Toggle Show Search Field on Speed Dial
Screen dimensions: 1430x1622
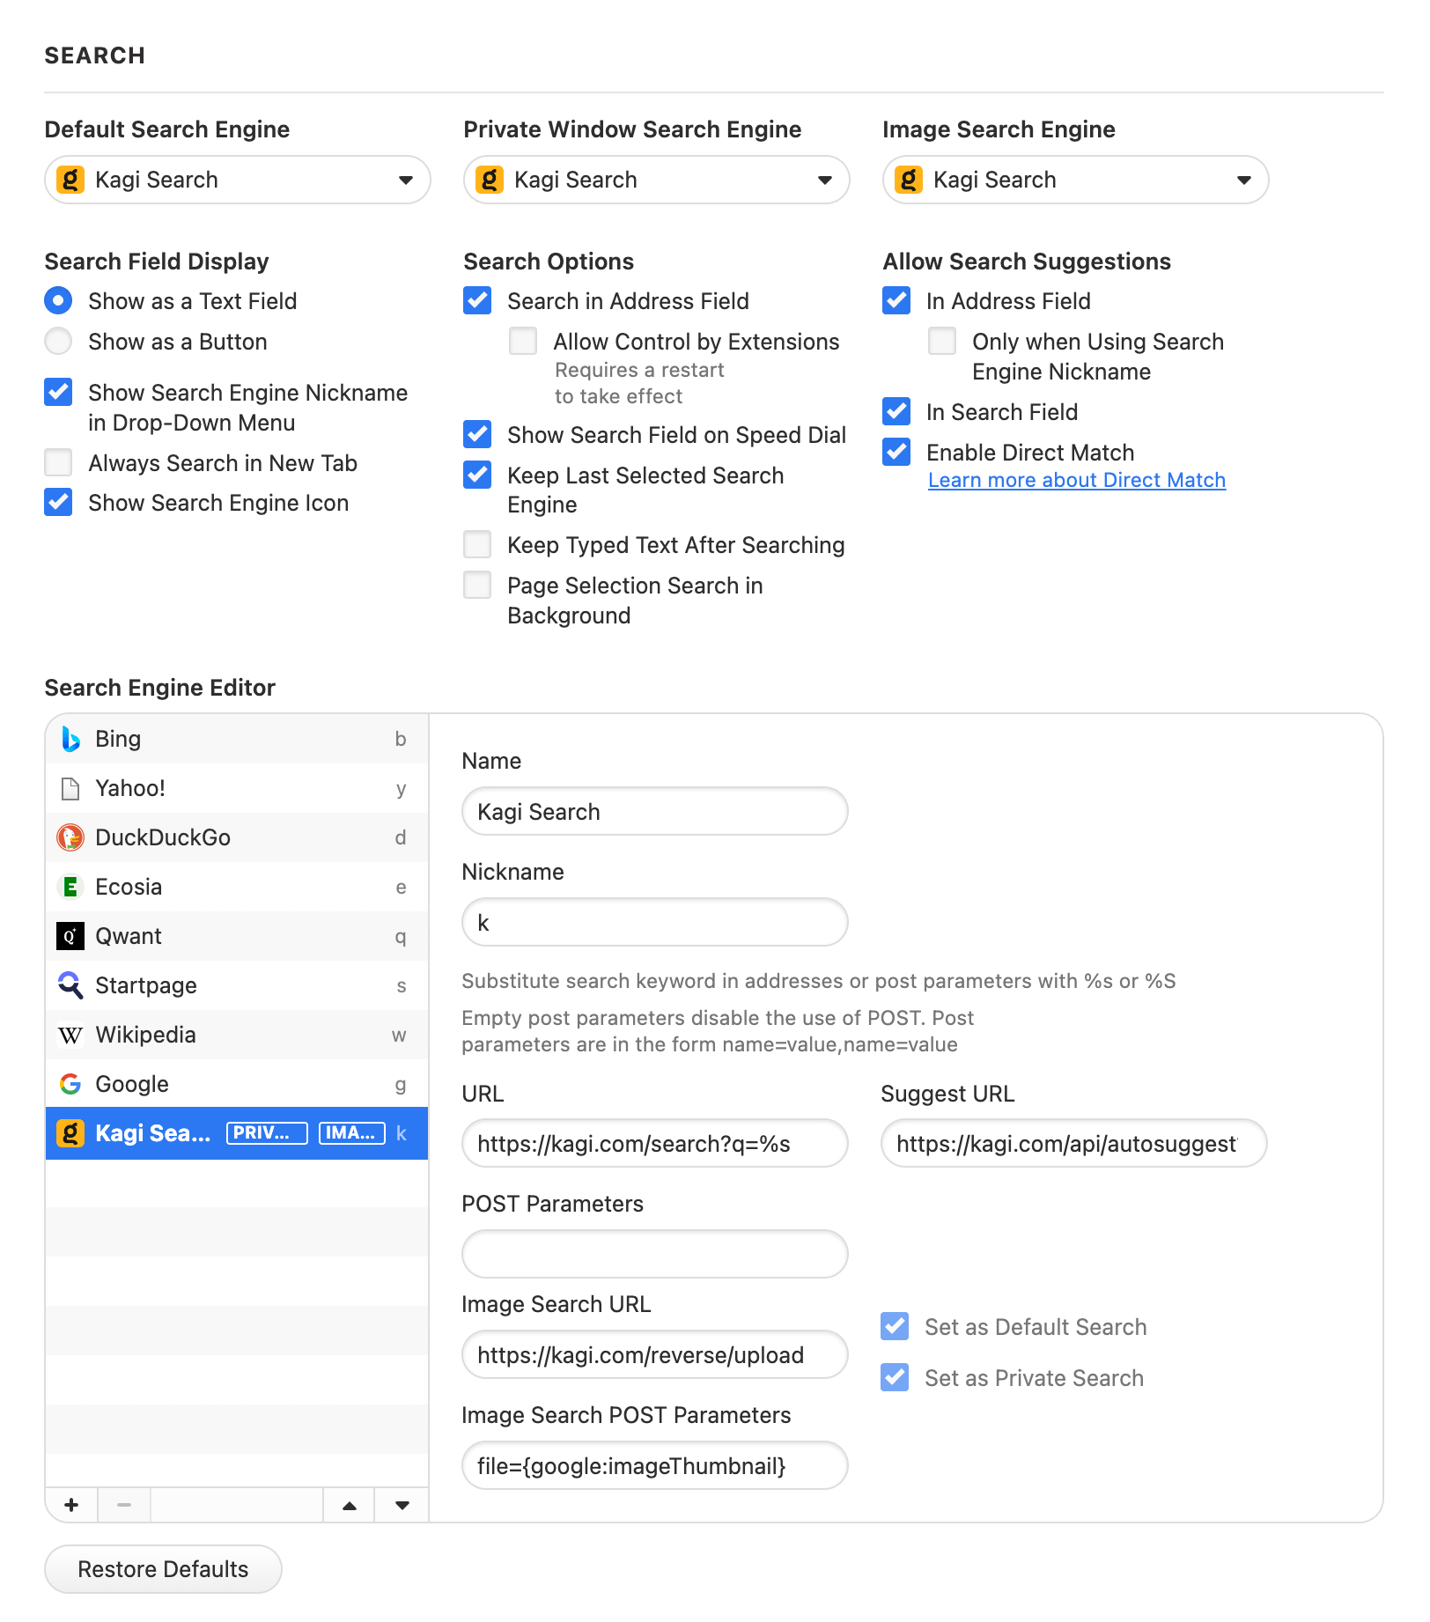point(477,435)
